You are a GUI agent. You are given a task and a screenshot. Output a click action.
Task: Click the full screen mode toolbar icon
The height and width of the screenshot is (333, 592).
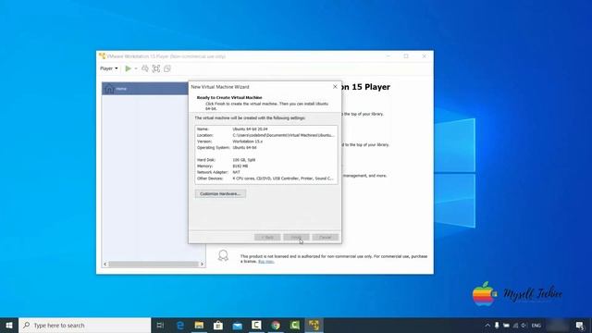point(156,68)
